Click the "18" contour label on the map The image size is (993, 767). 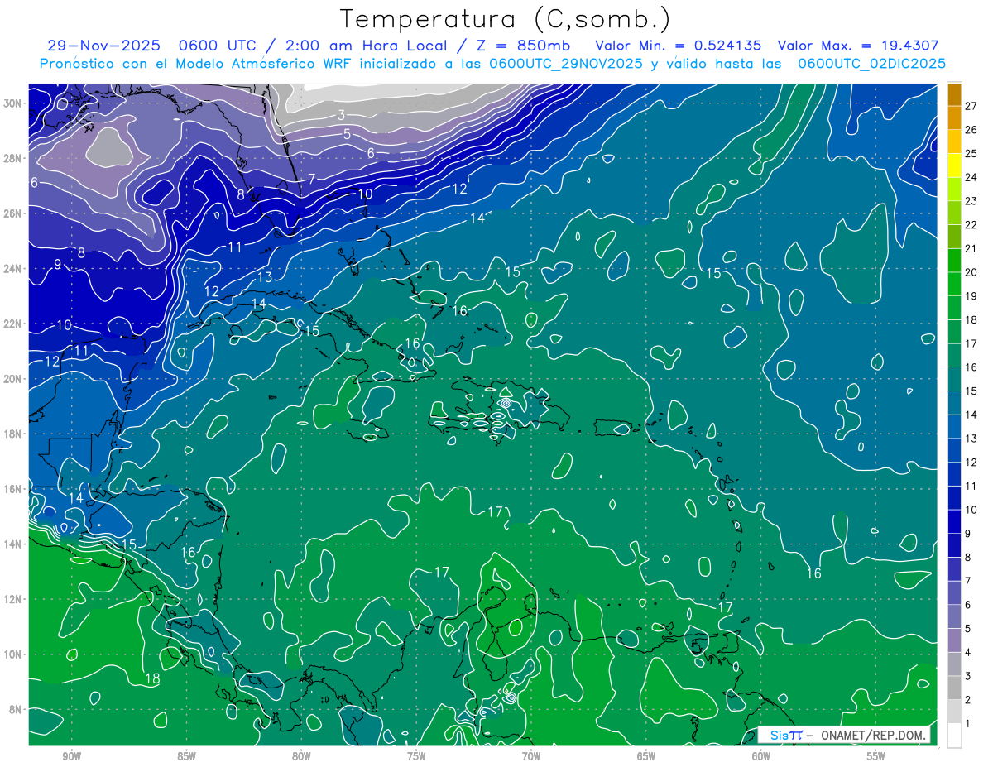pos(152,678)
